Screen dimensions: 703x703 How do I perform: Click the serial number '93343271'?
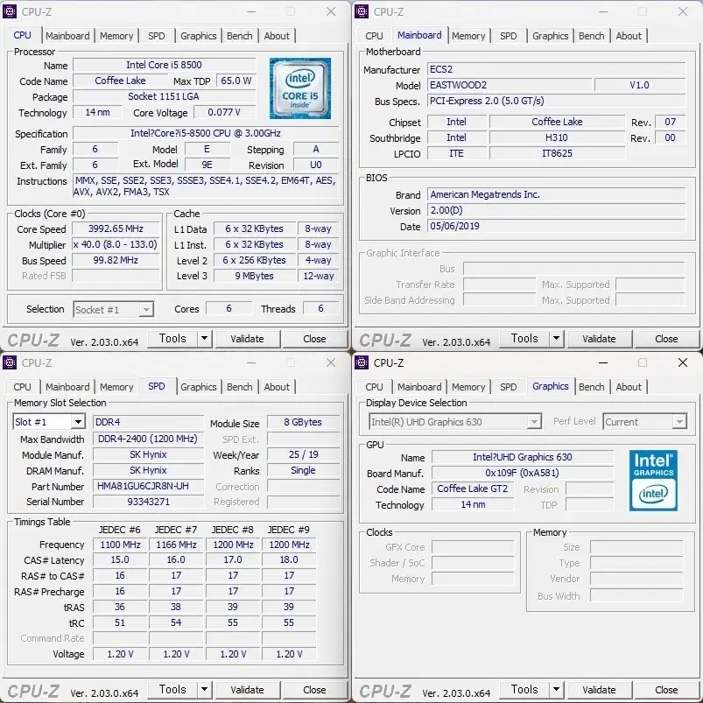[149, 502]
